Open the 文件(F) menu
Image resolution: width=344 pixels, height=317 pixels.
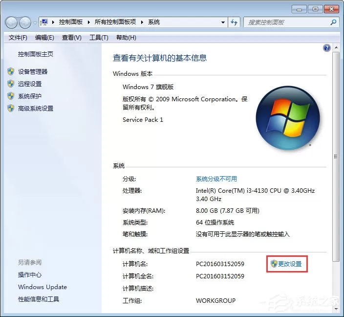(x=18, y=38)
